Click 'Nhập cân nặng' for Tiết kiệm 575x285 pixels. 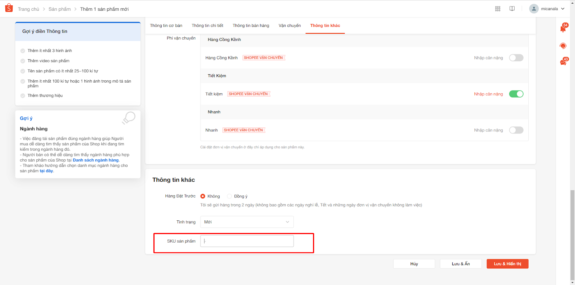488,94
